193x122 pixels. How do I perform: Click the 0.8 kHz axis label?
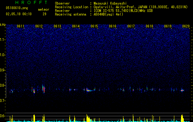point(3,85)
